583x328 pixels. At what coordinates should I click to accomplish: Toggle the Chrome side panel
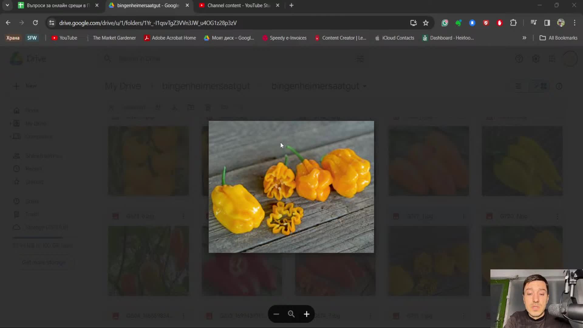point(547,23)
